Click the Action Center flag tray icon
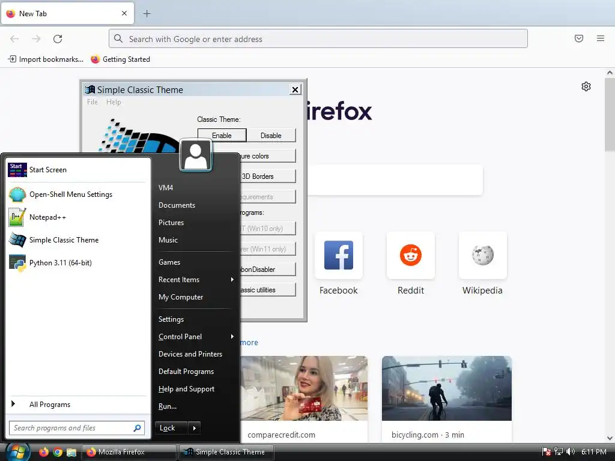Viewport: 615px width, 461px height. pos(547,452)
